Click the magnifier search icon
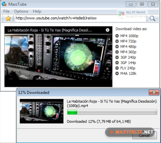The width and height of the screenshot is (161, 143). tap(152, 18)
